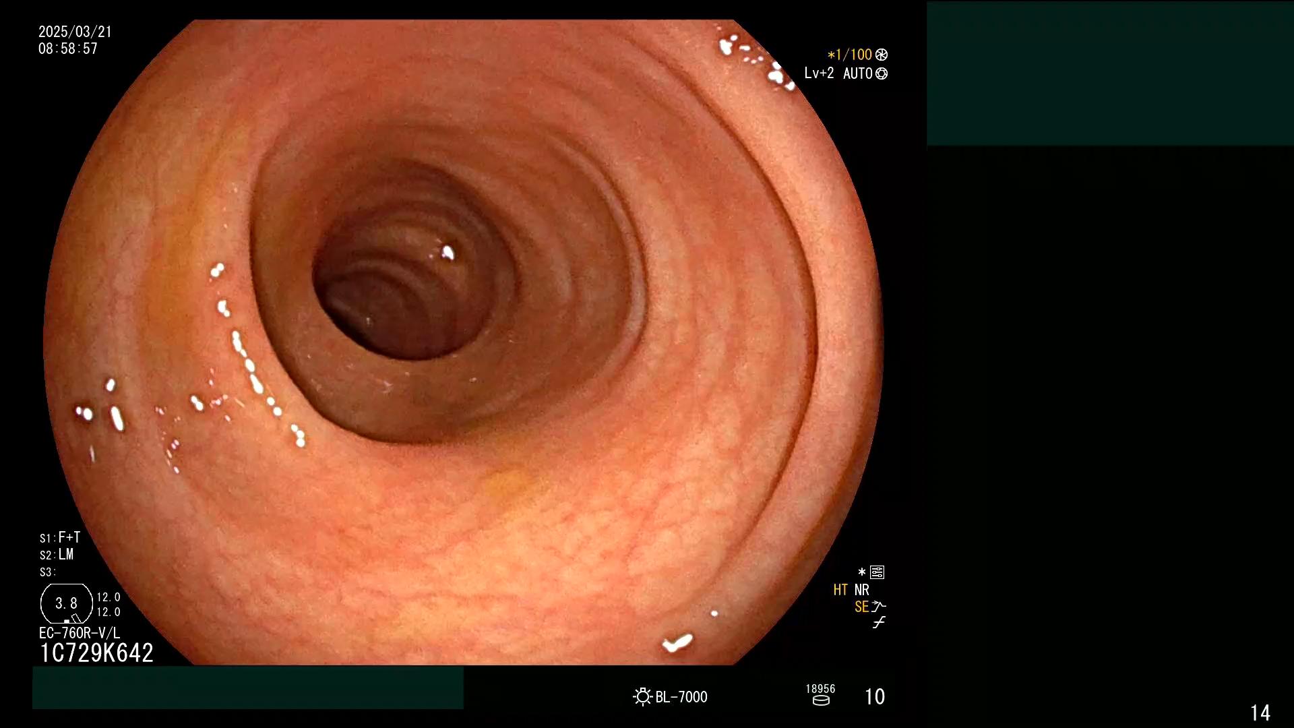The height and width of the screenshot is (728, 1294).
Task: Click the NR noise reduction indicator
Action: [x=862, y=590]
